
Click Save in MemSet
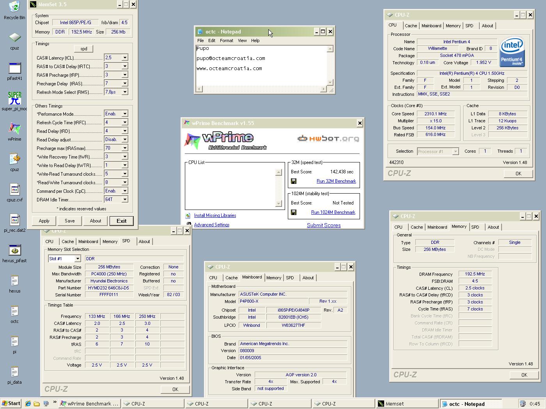click(70, 221)
